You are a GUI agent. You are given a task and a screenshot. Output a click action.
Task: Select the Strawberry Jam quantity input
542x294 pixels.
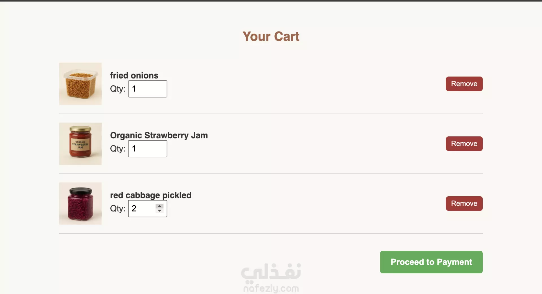pos(148,149)
